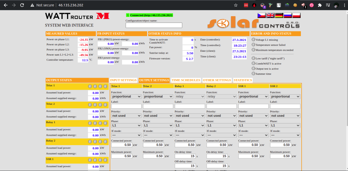Open the browser extensions puzzle icon
This screenshot has width=348, height=171.
pos(320,5)
